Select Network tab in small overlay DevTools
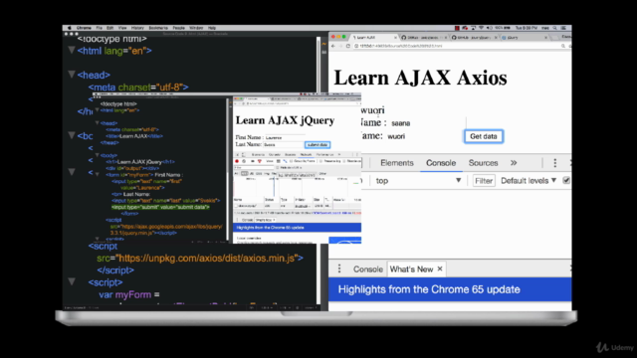Screen dimensions: 637x358 [306, 155]
